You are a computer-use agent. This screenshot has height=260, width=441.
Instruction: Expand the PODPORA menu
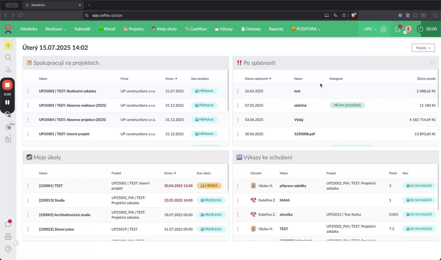[x=306, y=29]
